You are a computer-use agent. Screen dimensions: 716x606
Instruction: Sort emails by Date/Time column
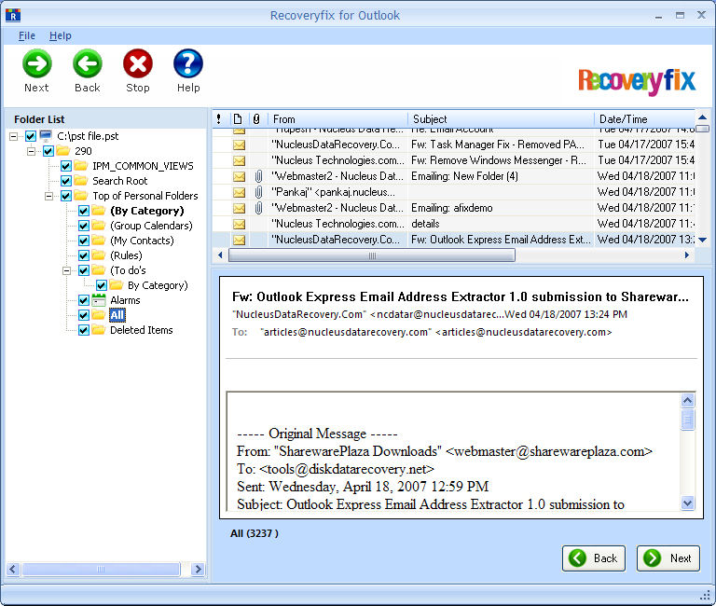click(x=645, y=119)
